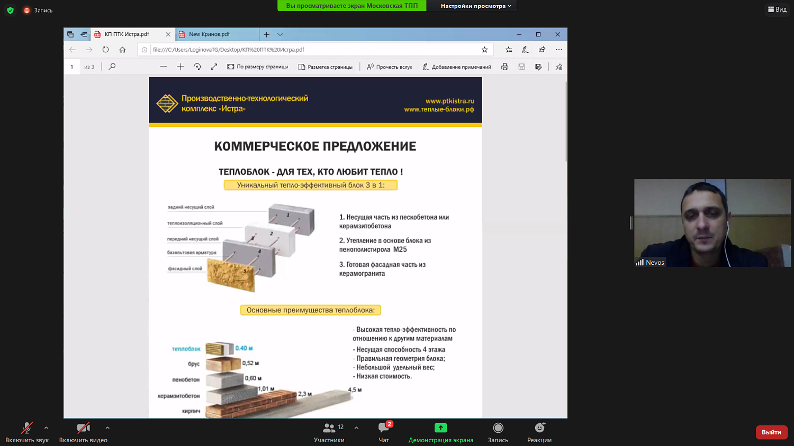Click the save PDF disk icon

point(521,67)
